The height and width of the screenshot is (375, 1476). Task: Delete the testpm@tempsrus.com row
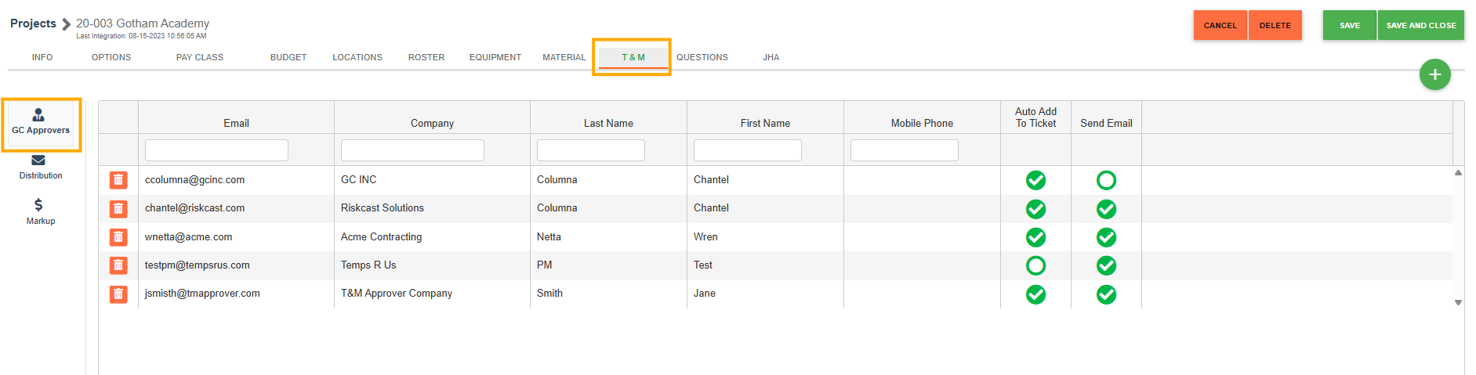pos(118,265)
